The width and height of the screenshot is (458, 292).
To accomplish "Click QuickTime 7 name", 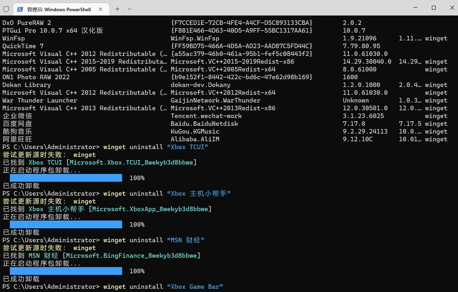I will 23,46.
